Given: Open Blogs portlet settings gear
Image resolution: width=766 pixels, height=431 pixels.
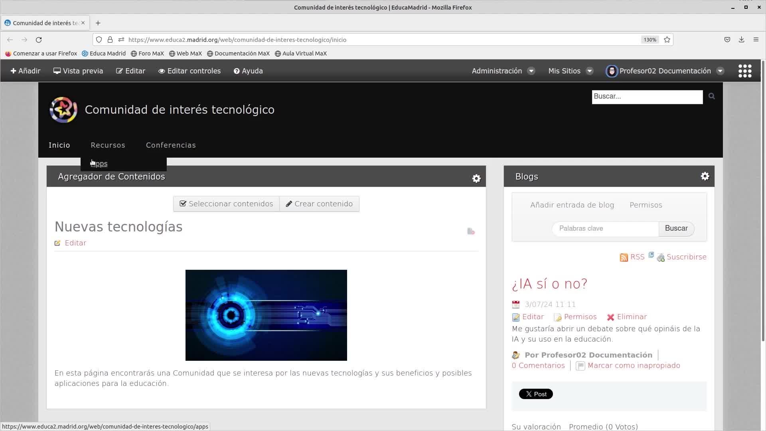Looking at the screenshot, I should pos(705,176).
